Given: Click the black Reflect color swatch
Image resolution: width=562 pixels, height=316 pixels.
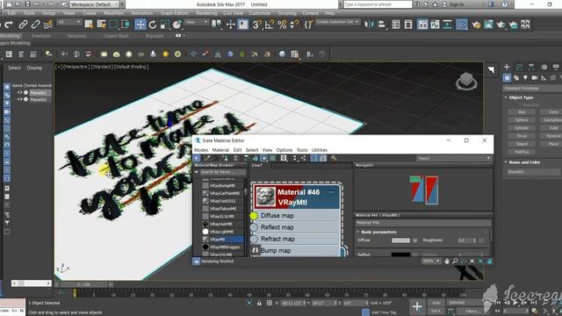Looking at the screenshot, I should pyautogui.click(x=400, y=255).
